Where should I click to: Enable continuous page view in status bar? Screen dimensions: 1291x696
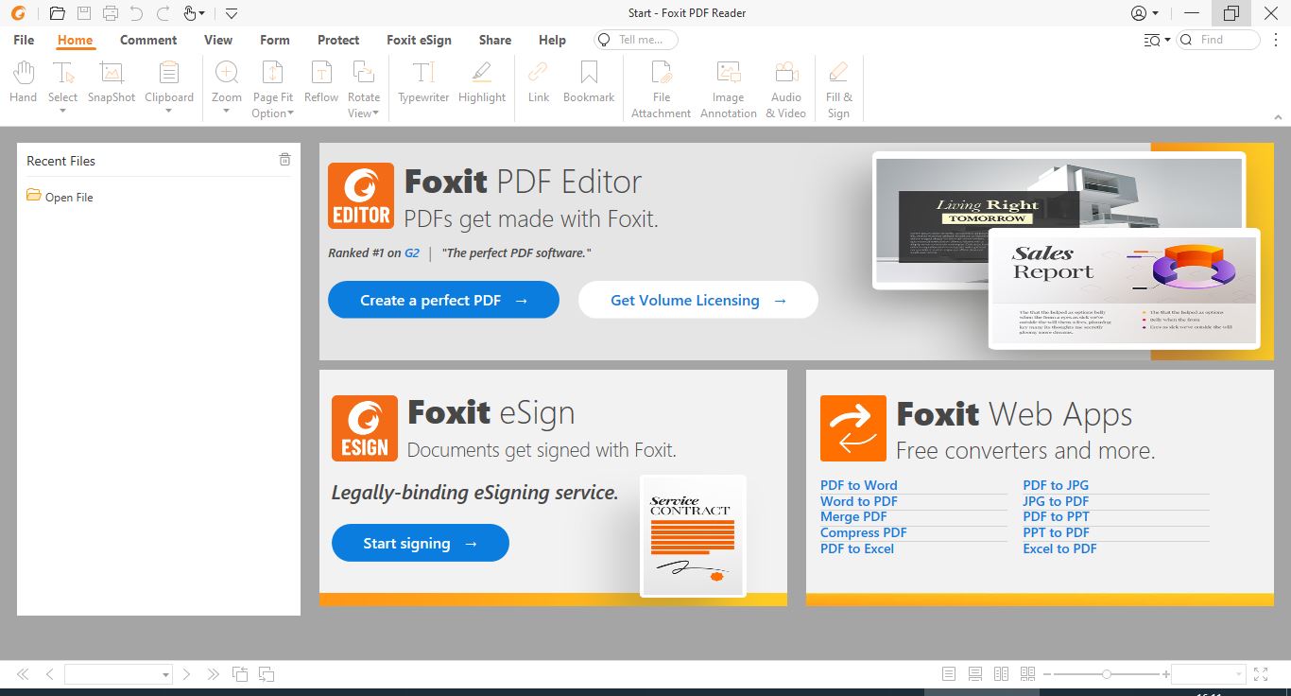[975, 674]
